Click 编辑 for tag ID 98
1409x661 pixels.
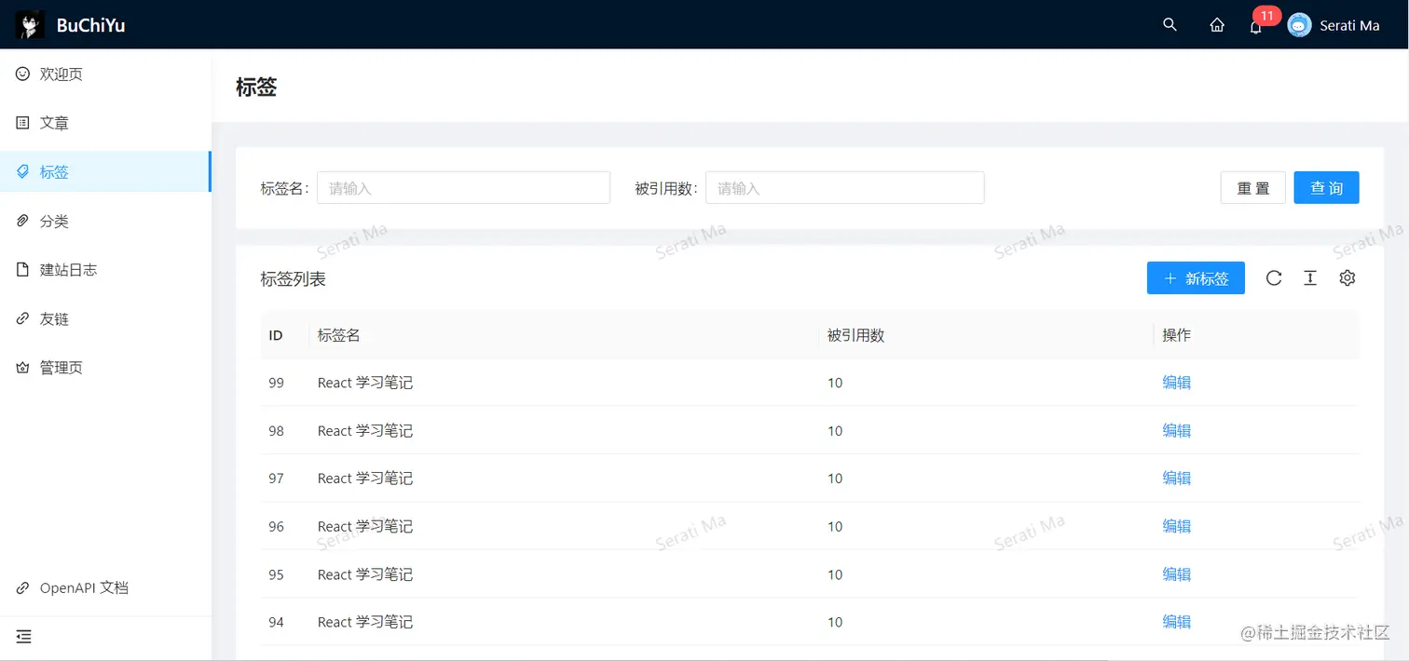coord(1176,430)
